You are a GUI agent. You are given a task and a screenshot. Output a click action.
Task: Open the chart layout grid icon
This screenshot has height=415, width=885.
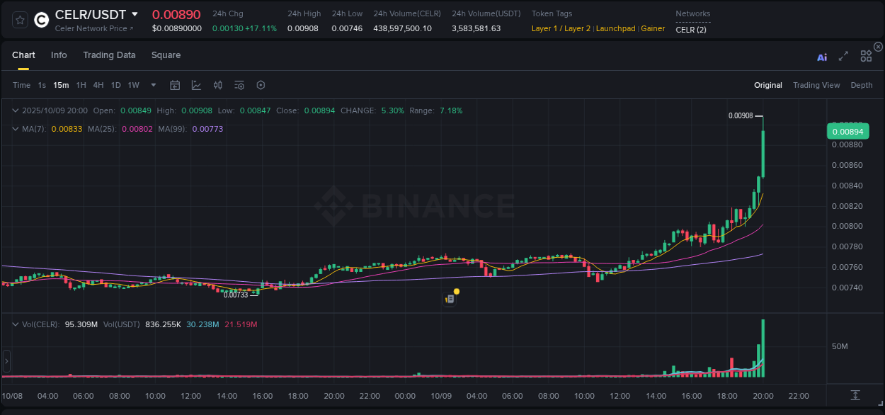pos(865,56)
